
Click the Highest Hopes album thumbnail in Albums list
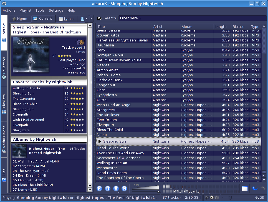(x=19, y=151)
